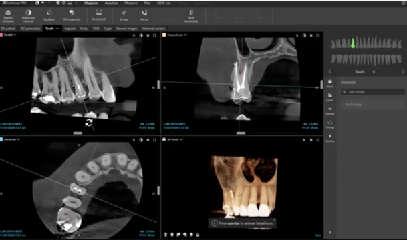Open the Plan menu

(147, 3)
